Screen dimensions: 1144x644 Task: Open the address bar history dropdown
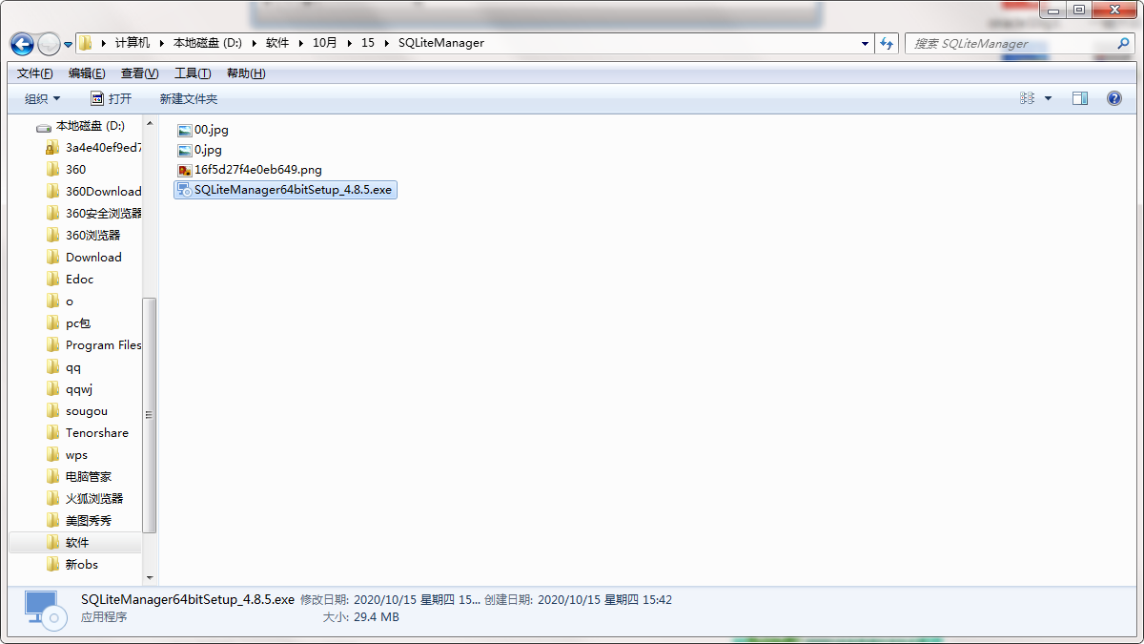coord(865,43)
